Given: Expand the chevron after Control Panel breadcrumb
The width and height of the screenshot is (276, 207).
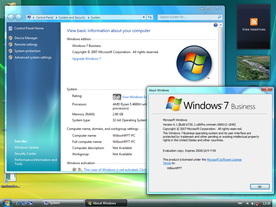Looking at the screenshot, I should (x=57, y=18).
